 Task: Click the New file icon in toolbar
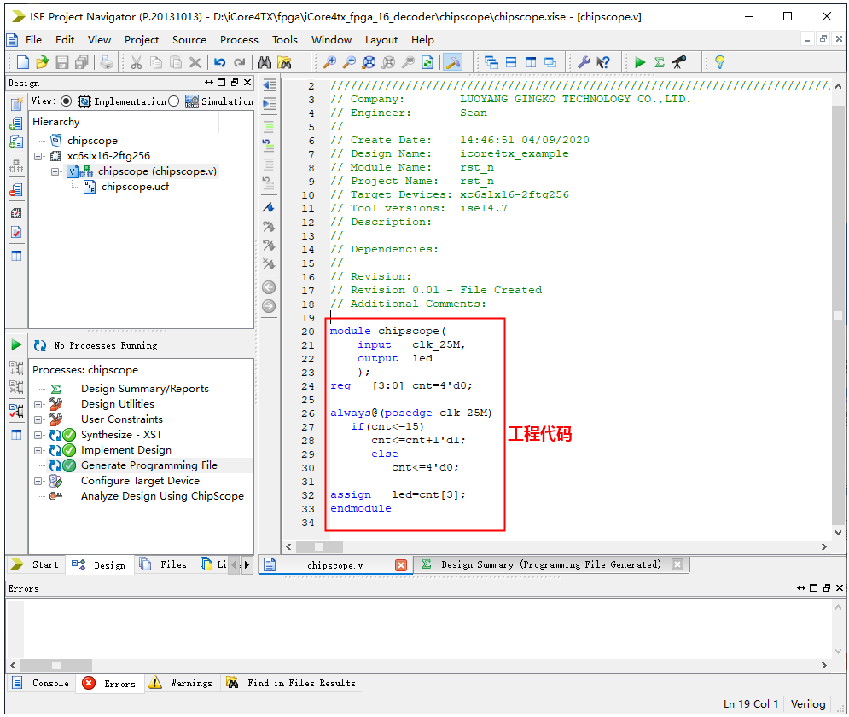click(x=23, y=62)
